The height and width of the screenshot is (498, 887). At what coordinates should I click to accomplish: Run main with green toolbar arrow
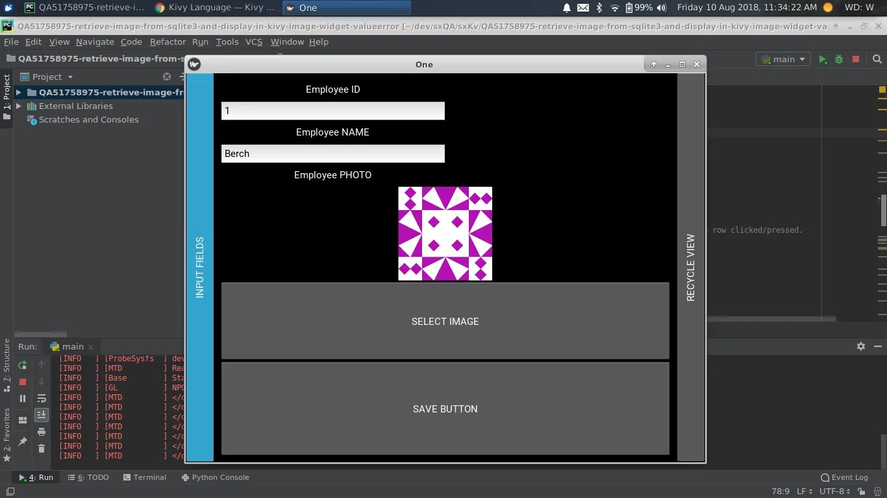pyautogui.click(x=823, y=59)
